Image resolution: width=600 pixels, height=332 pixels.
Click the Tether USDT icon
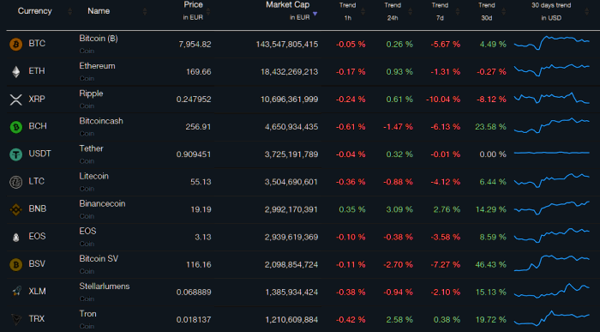15,154
